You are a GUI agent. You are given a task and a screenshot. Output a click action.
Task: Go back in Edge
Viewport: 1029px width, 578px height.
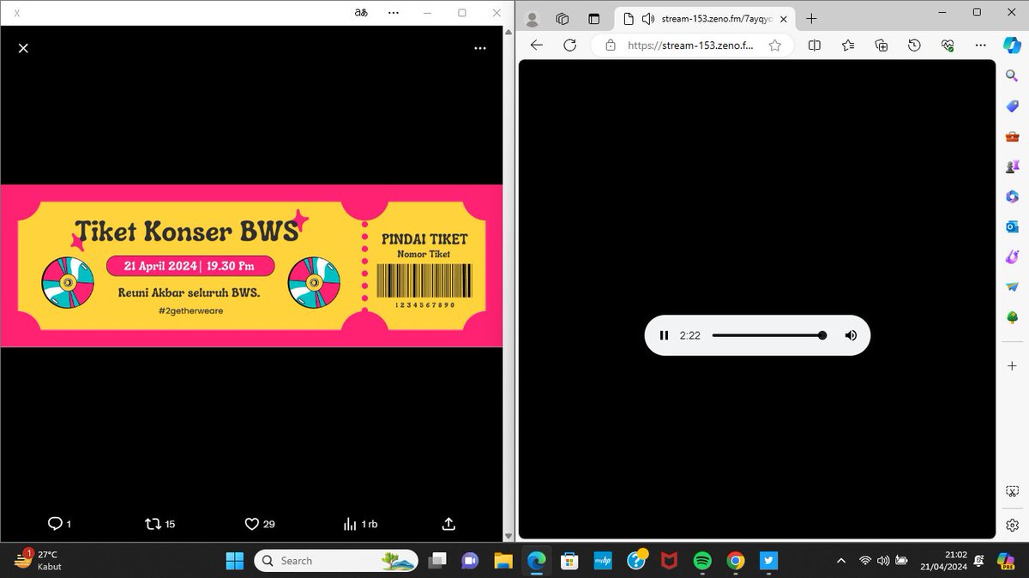point(537,45)
